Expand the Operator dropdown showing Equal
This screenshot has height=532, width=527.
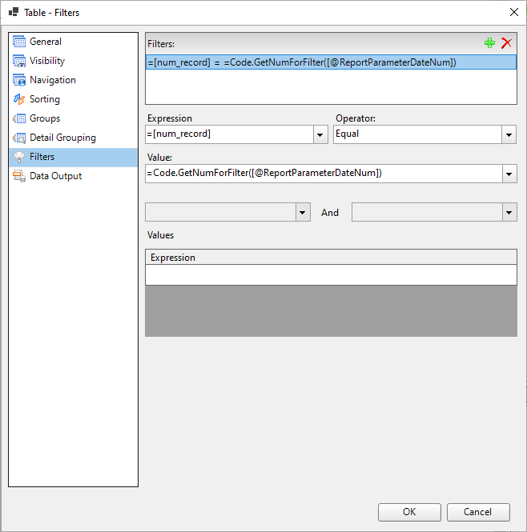[509, 134]
